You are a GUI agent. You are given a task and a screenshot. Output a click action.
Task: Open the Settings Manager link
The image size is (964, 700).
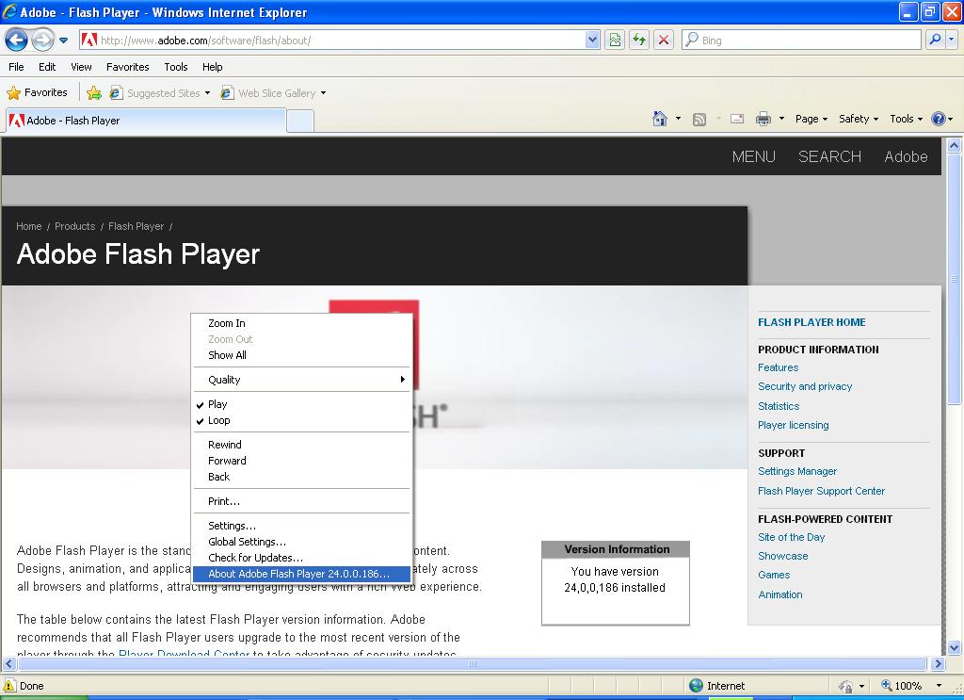pos(797,471)
